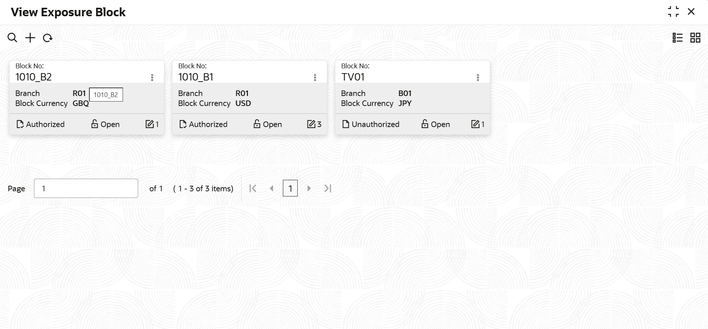Refresh the exposure block list
708x329 pixels.
click(x=48, y=38)
